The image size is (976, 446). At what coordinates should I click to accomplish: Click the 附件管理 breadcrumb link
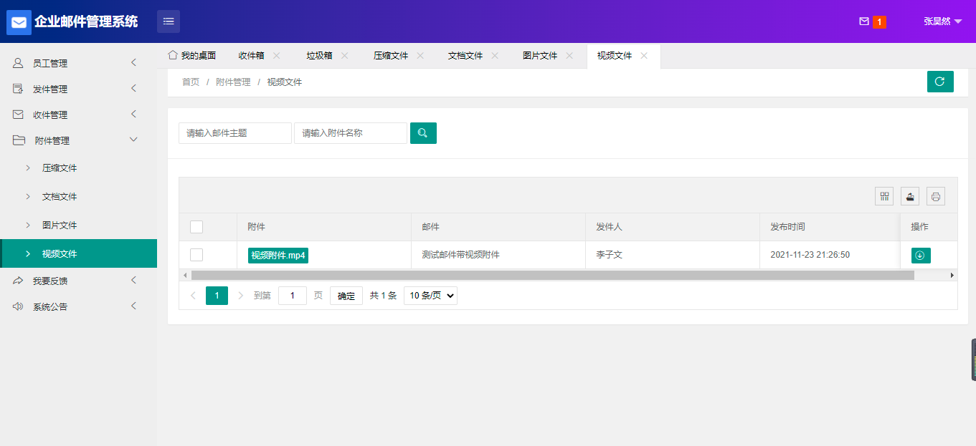(x=233, y=82)
